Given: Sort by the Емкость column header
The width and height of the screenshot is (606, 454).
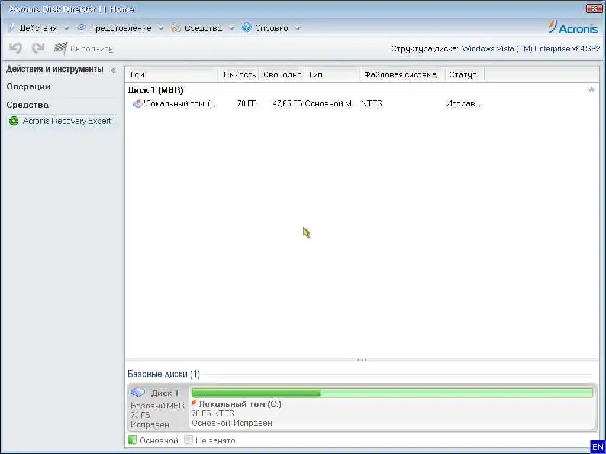Looking at the screenshot, I should 239,74.
